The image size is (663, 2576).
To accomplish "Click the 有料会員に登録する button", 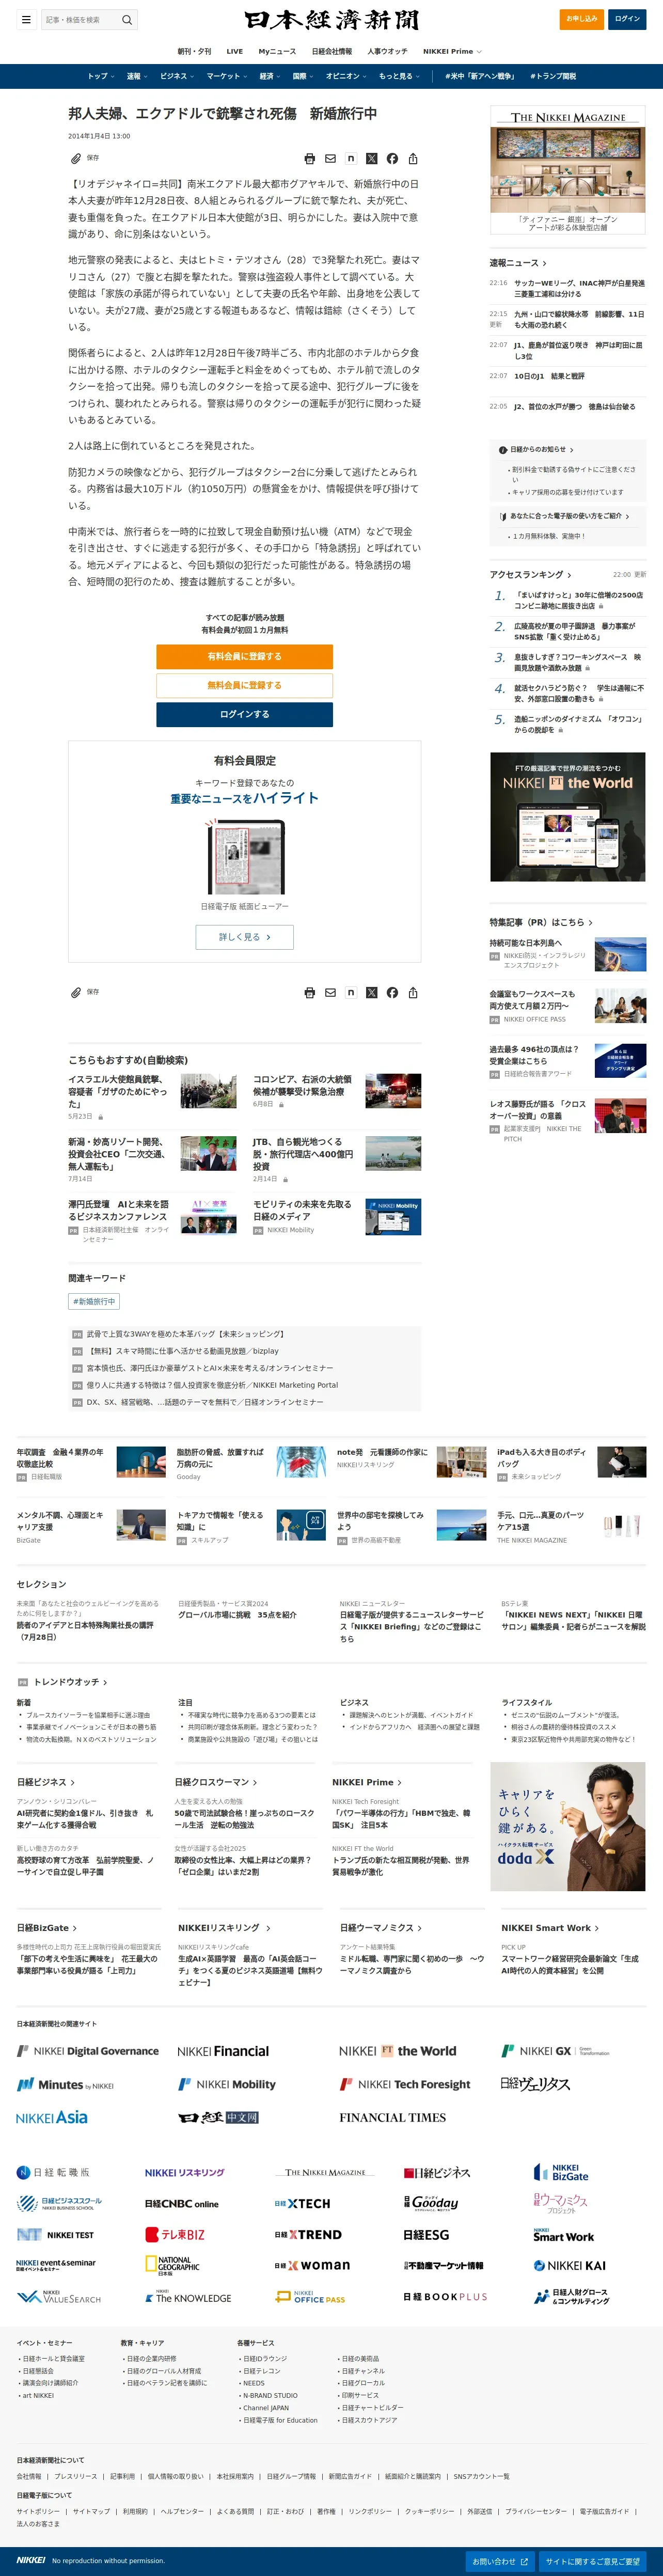I will tap(244, 657).
